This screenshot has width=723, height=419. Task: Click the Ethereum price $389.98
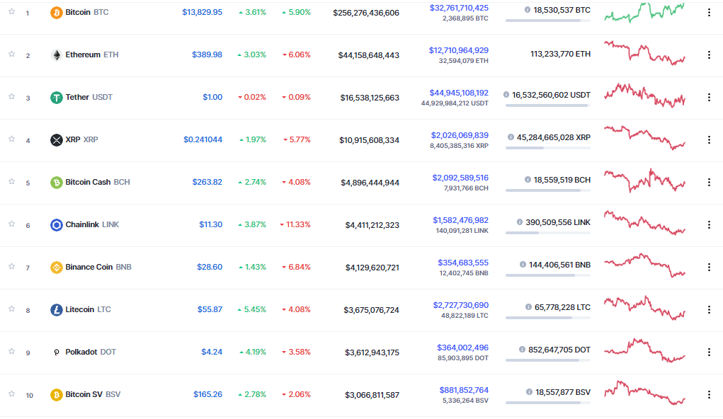point(207,55)
